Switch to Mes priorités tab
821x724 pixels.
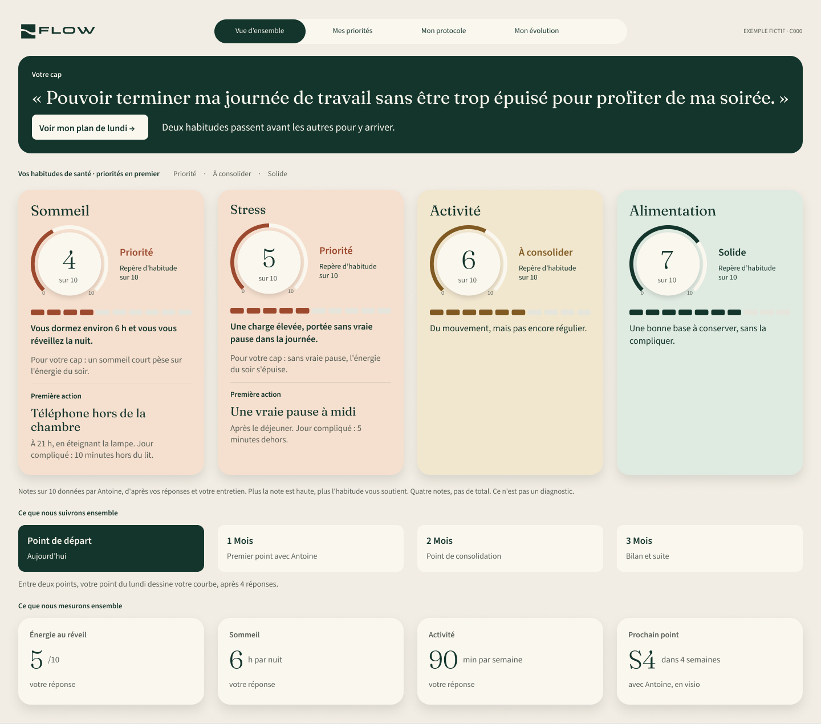(x=352, y=31)
